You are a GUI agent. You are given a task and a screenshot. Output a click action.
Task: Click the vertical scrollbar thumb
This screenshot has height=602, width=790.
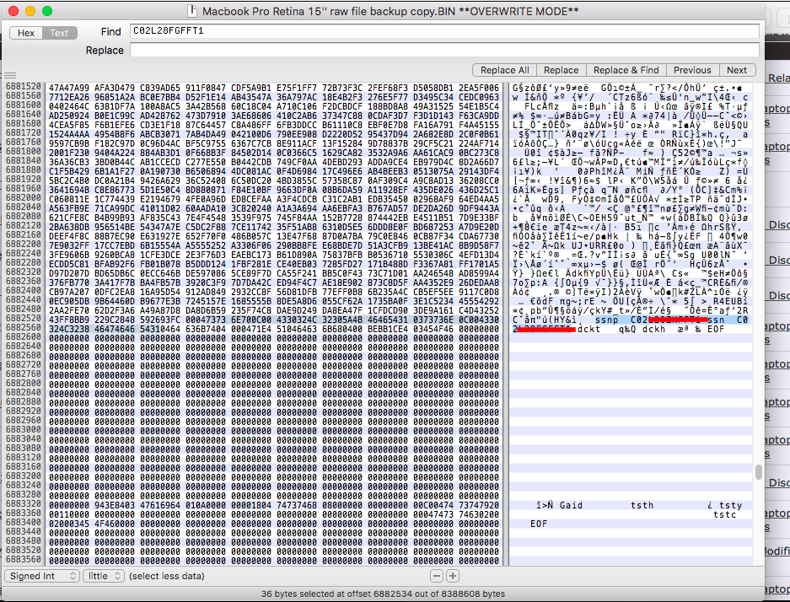coord(758,472)
